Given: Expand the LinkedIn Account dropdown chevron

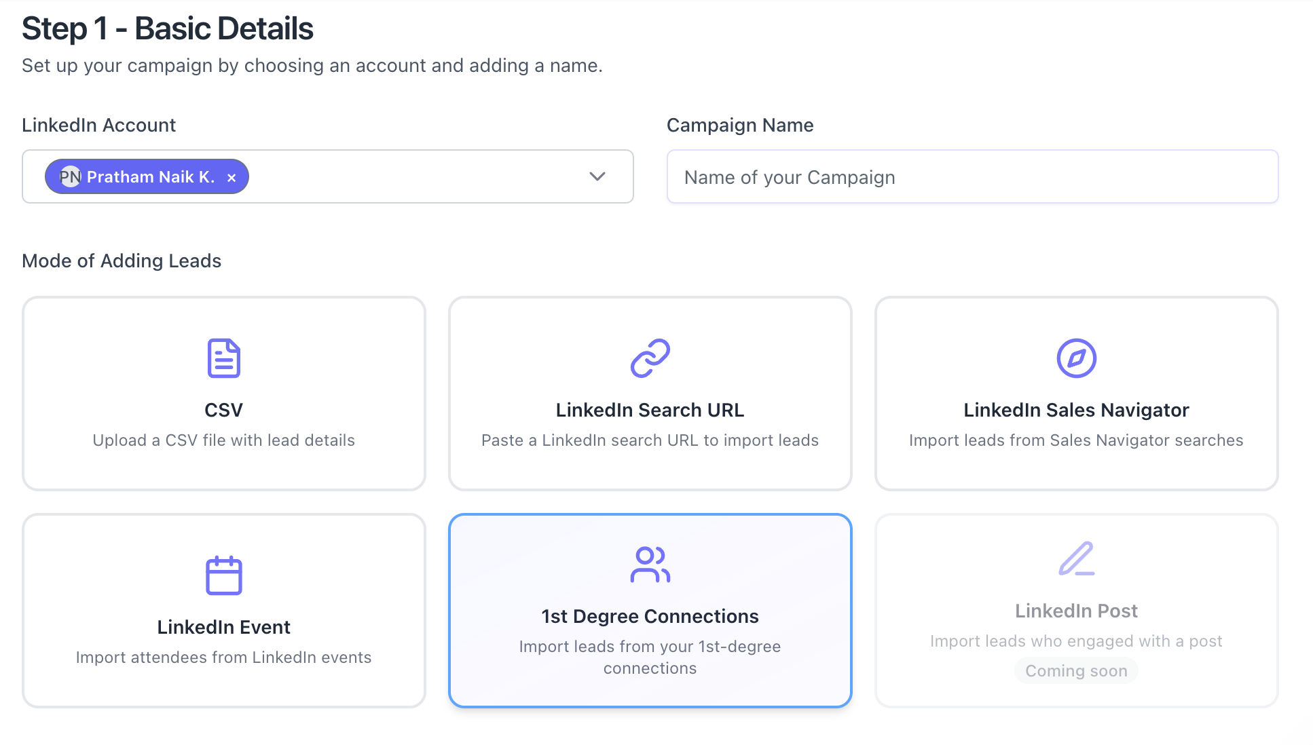Looking at the screenshot, I should point(597,176).
